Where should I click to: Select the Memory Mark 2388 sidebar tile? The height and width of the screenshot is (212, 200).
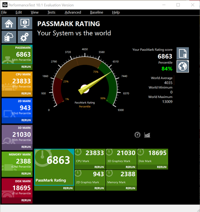point(17,161)
